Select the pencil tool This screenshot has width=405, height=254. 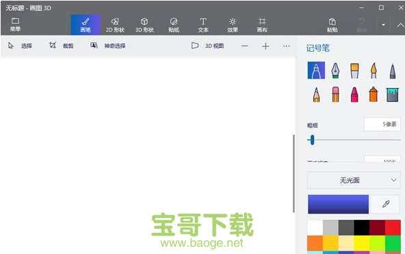[x=316, y=94]
